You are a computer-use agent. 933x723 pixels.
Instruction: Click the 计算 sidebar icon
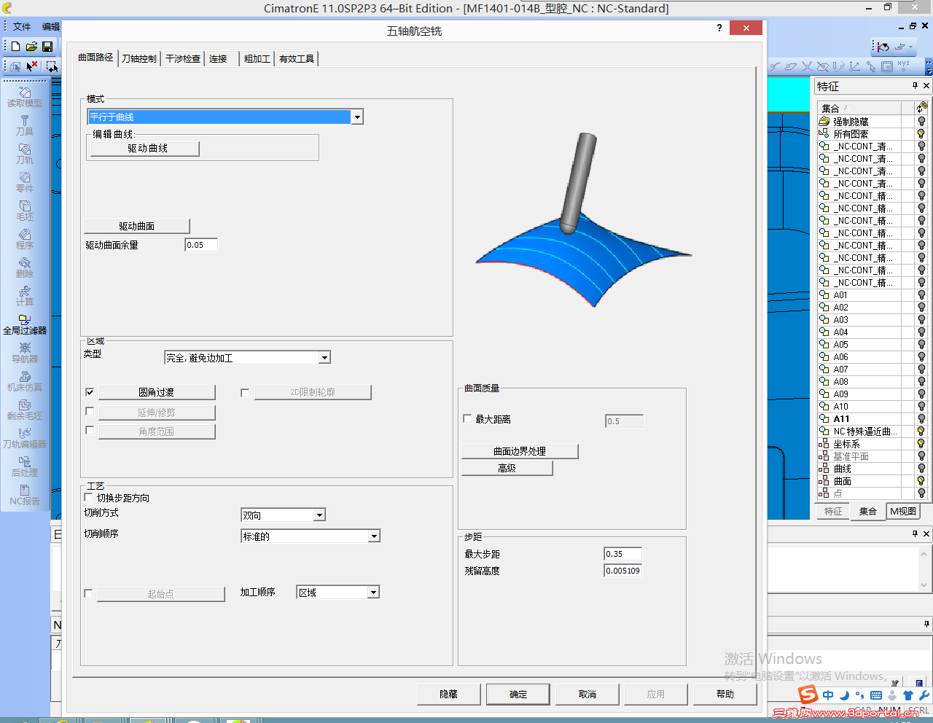tap(25, 297)
